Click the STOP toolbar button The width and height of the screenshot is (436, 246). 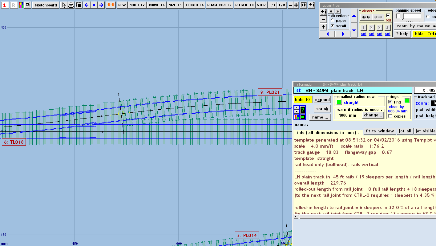[x=261, y=5]
